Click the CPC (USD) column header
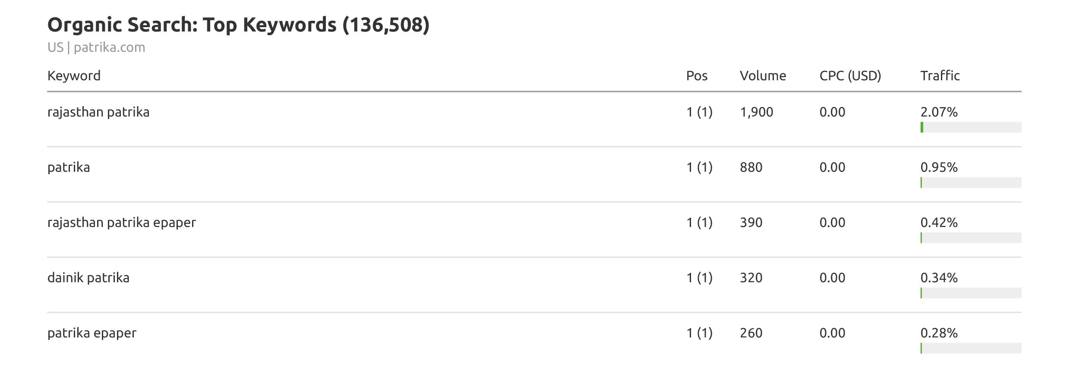 point(850,76)
